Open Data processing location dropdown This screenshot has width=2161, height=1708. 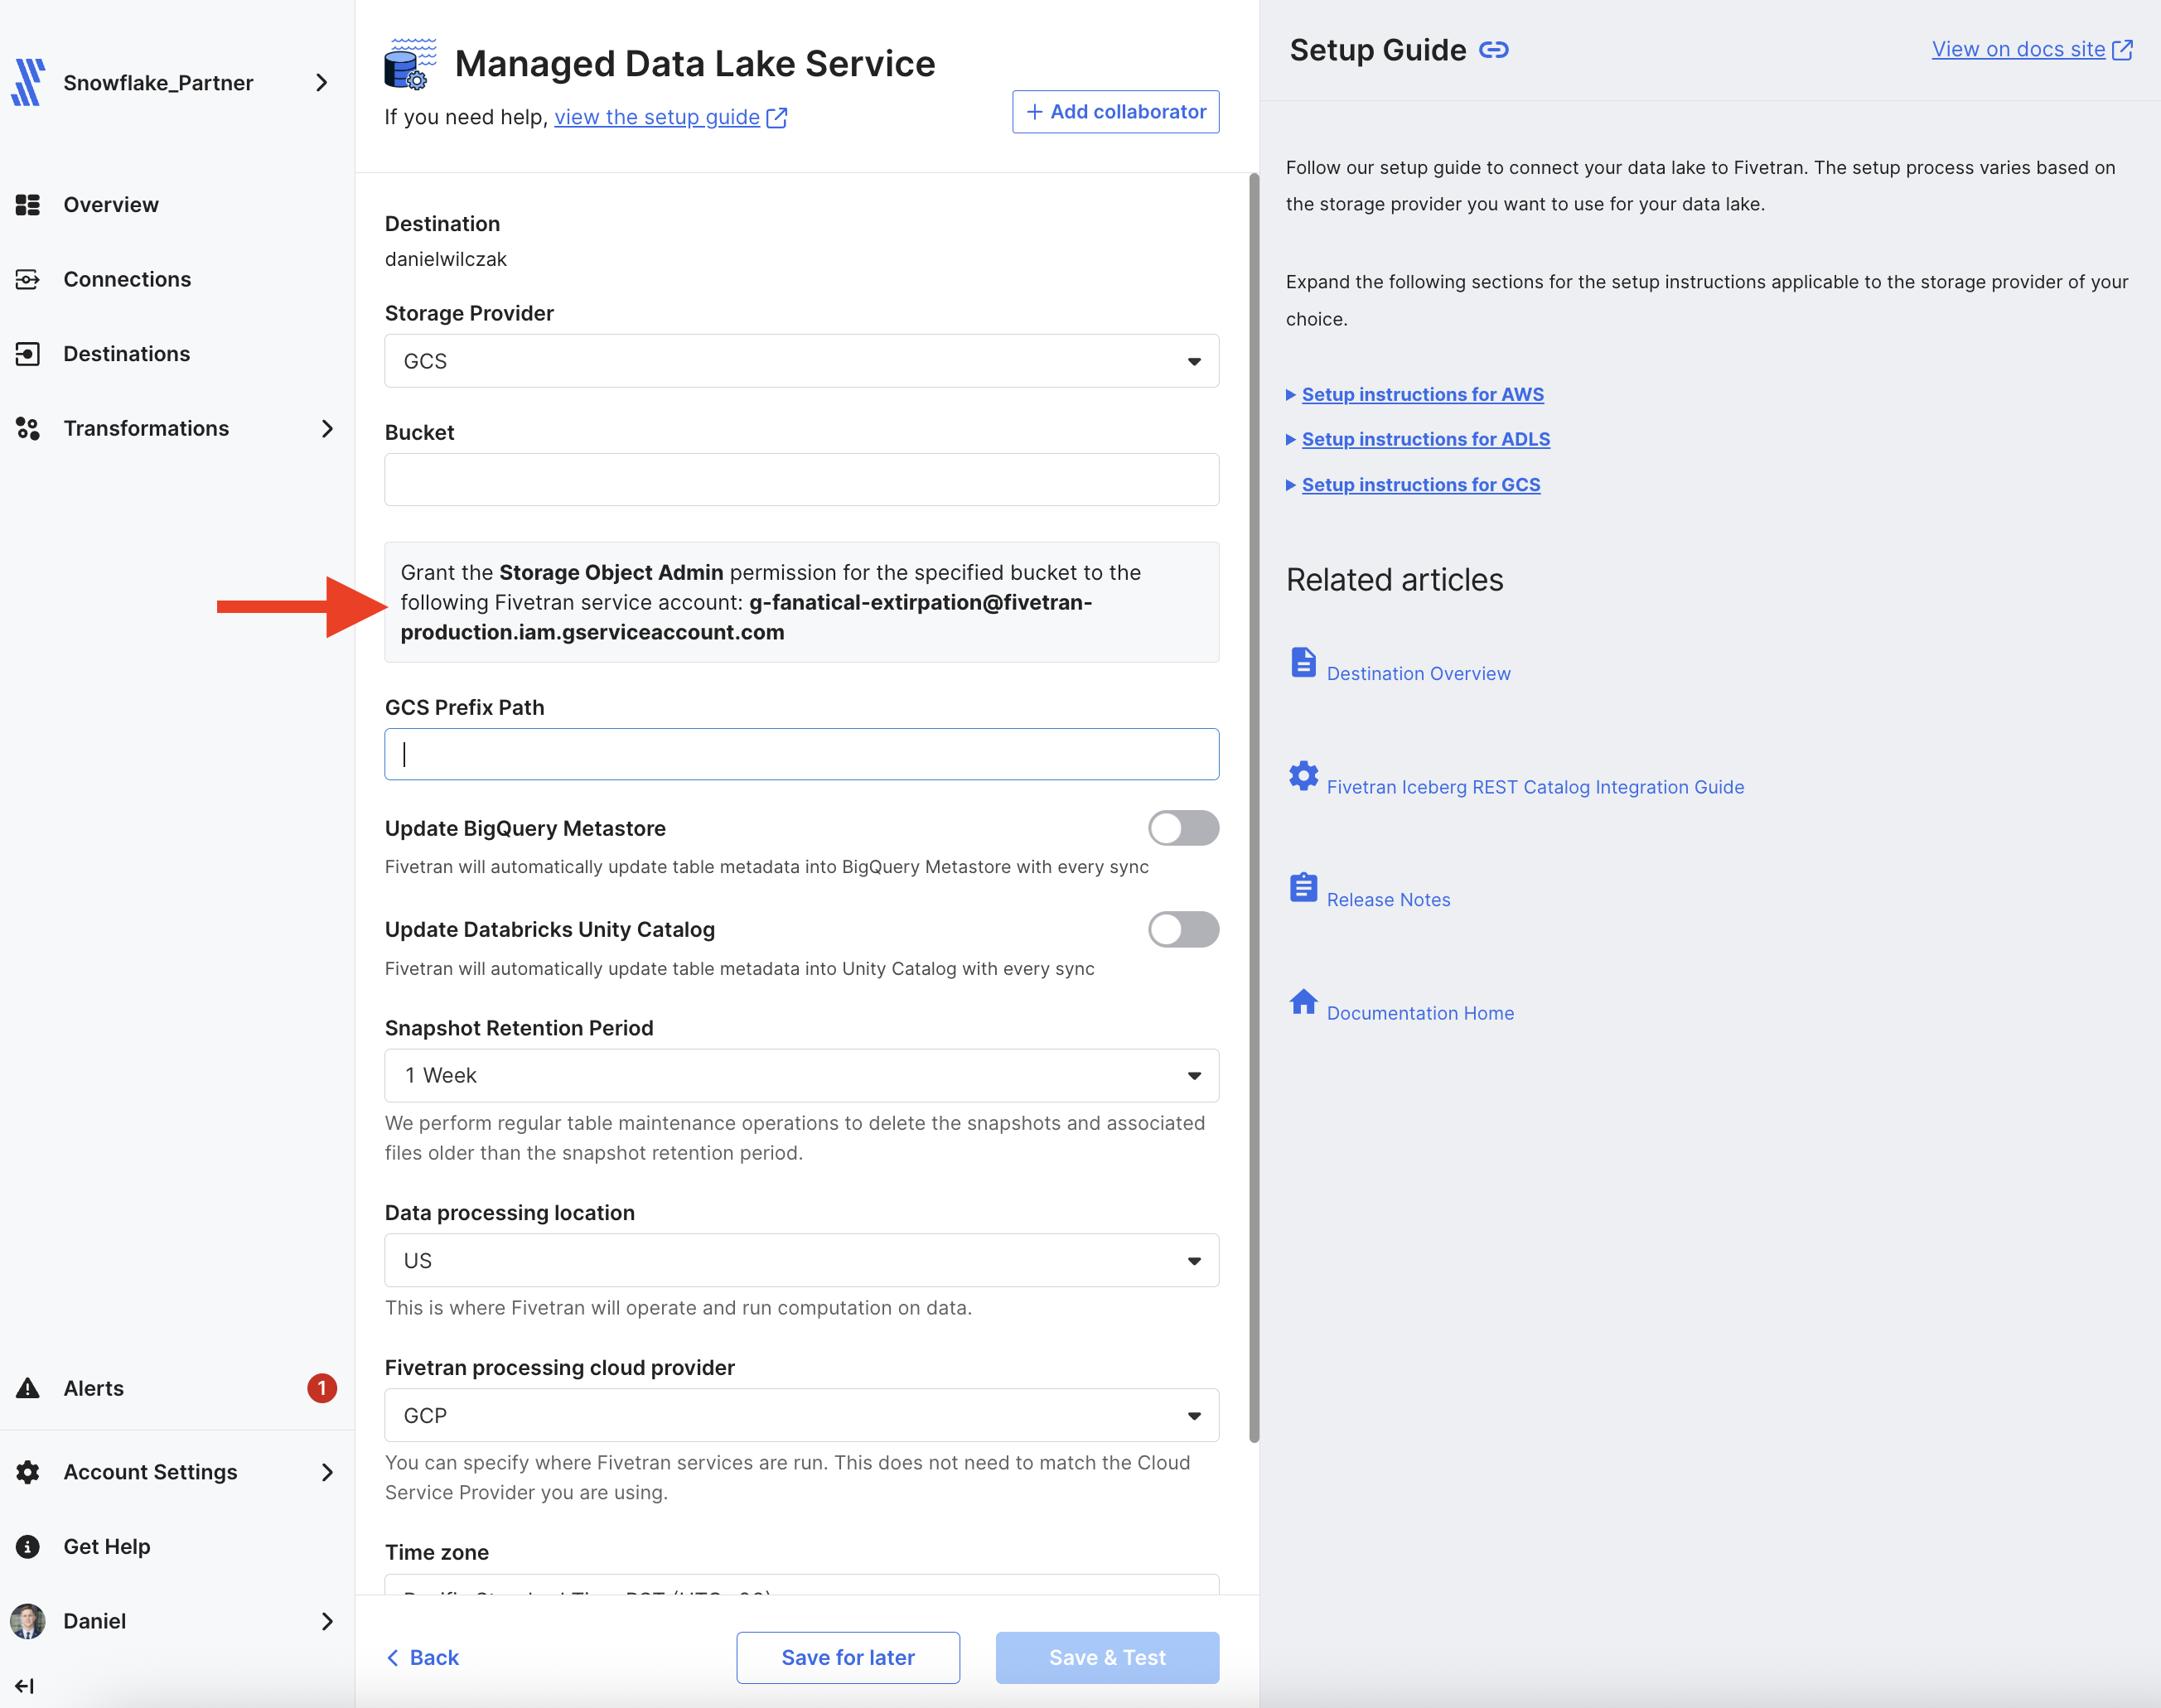point(801,1260)
